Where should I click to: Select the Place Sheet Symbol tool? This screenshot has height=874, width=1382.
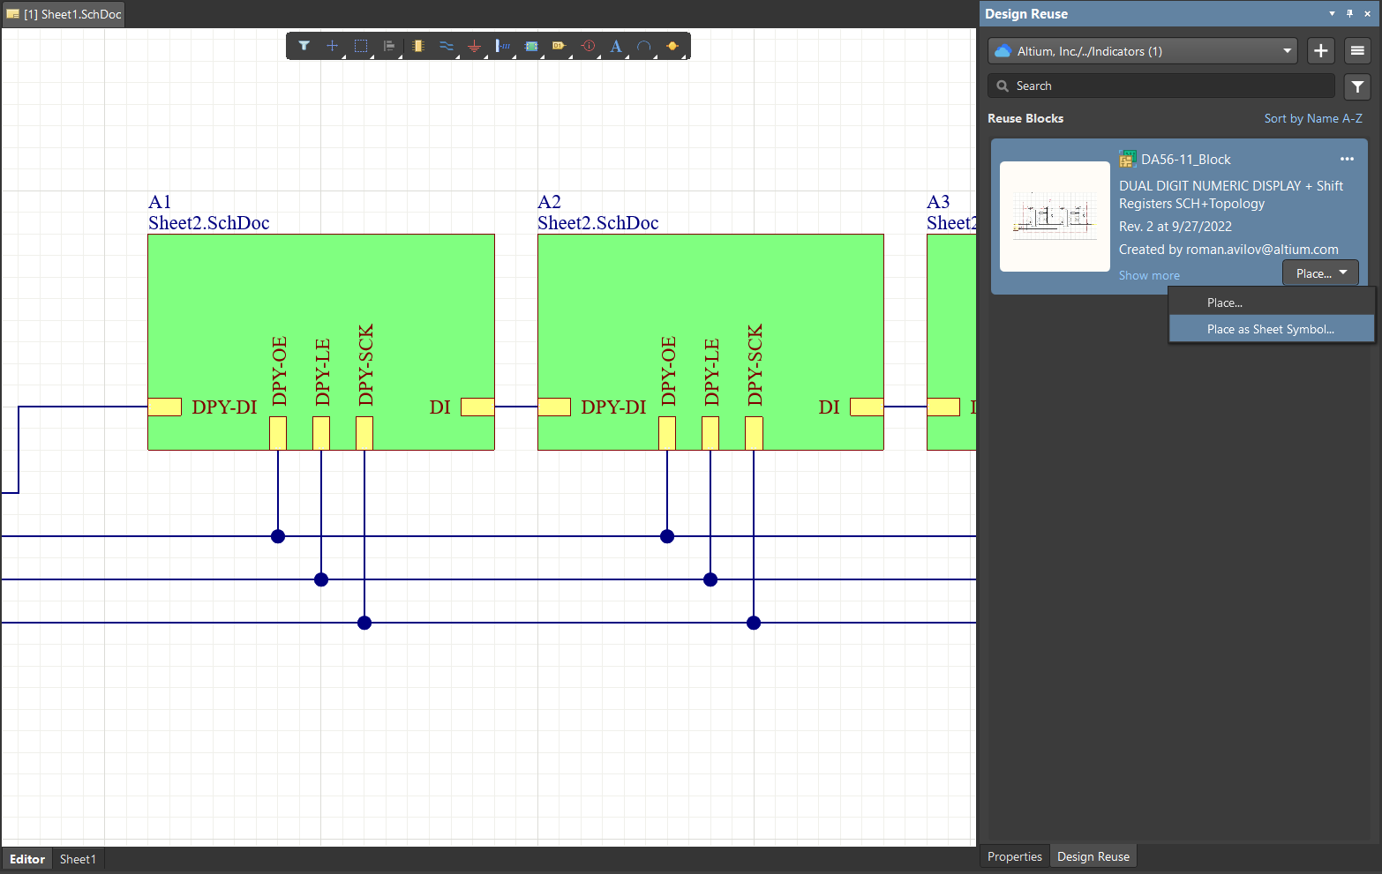(x=531, y=46)
